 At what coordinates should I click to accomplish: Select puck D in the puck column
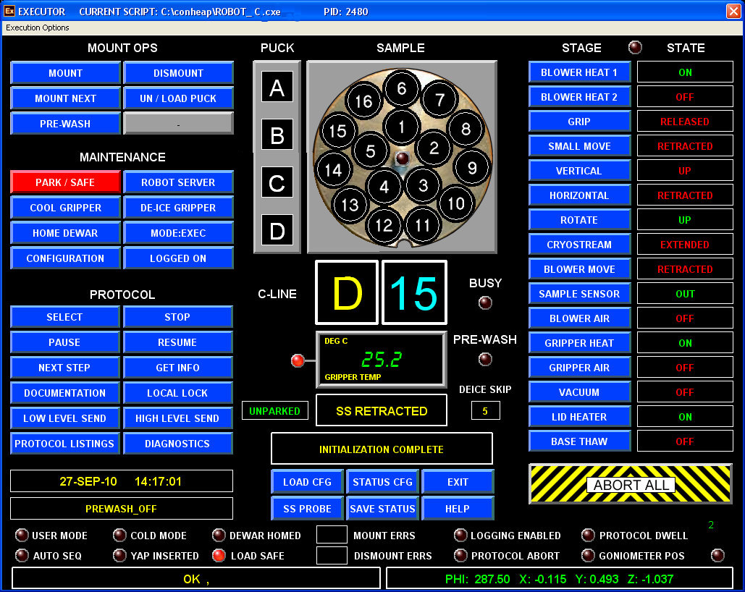pyautogui.click(x=277, y=231)
